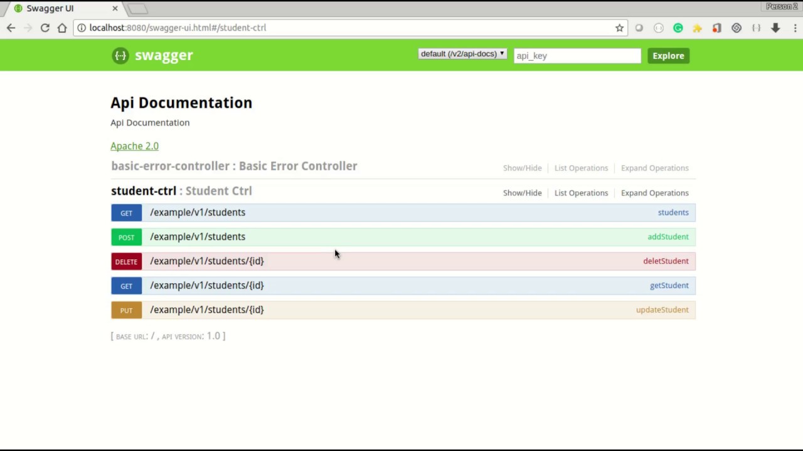803x451 pixels.
Task: Click List Operations for basic-error-controller
Action: click(581, 168)
